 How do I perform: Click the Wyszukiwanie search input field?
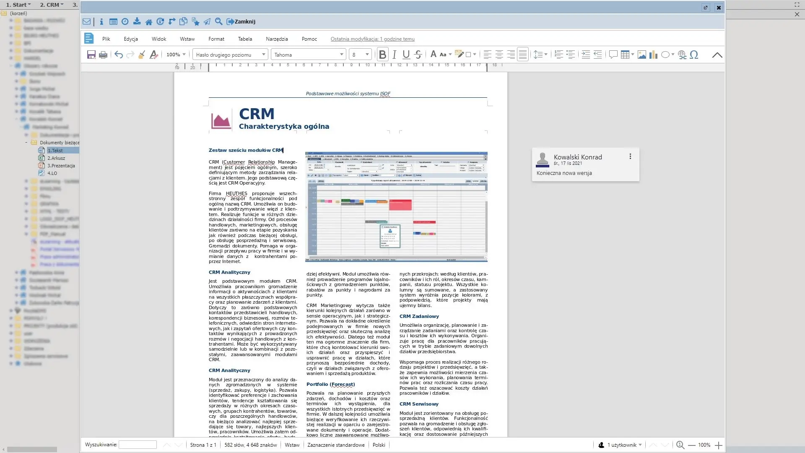click(138, 445)
